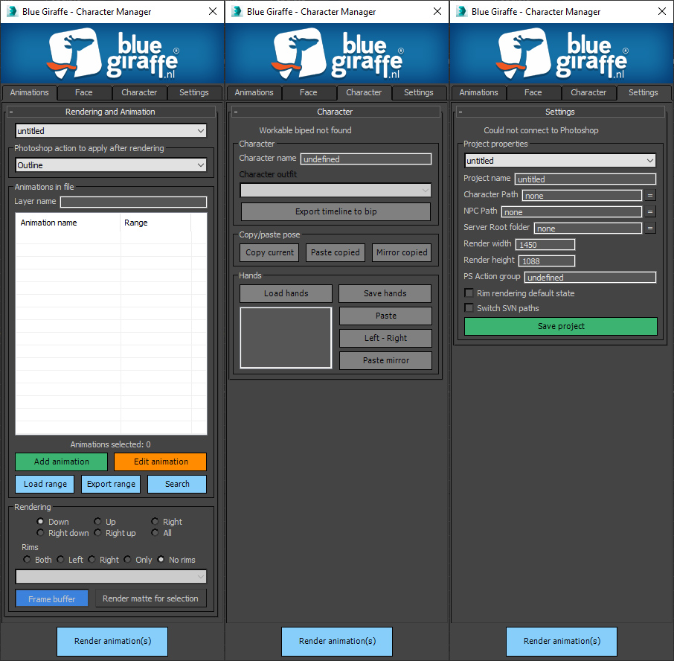
Task: Click the browse button beside Character Path
Action: pos(650,195)
